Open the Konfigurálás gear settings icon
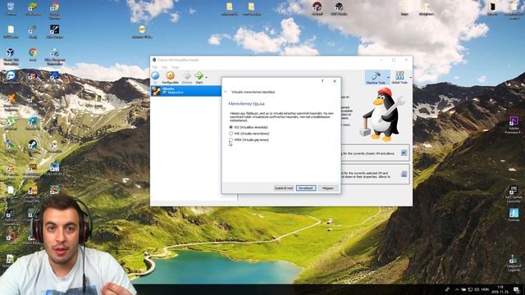Screen dimensions: 525x295 171,76
